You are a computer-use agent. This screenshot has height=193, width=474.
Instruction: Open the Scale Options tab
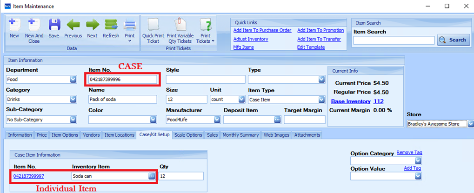tap(188, 135)
